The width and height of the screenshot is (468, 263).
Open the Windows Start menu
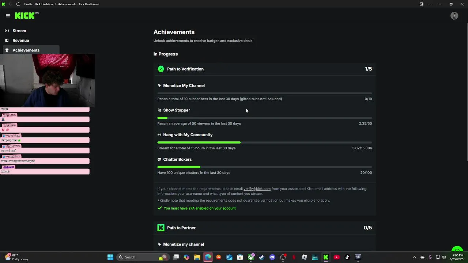coord(110,257)
